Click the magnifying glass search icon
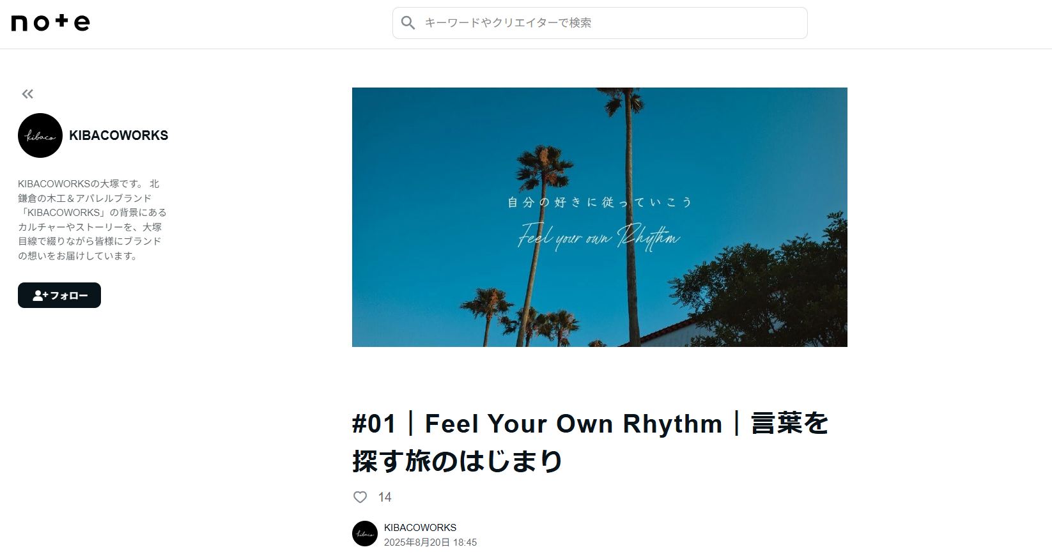 tap(408, 23)
